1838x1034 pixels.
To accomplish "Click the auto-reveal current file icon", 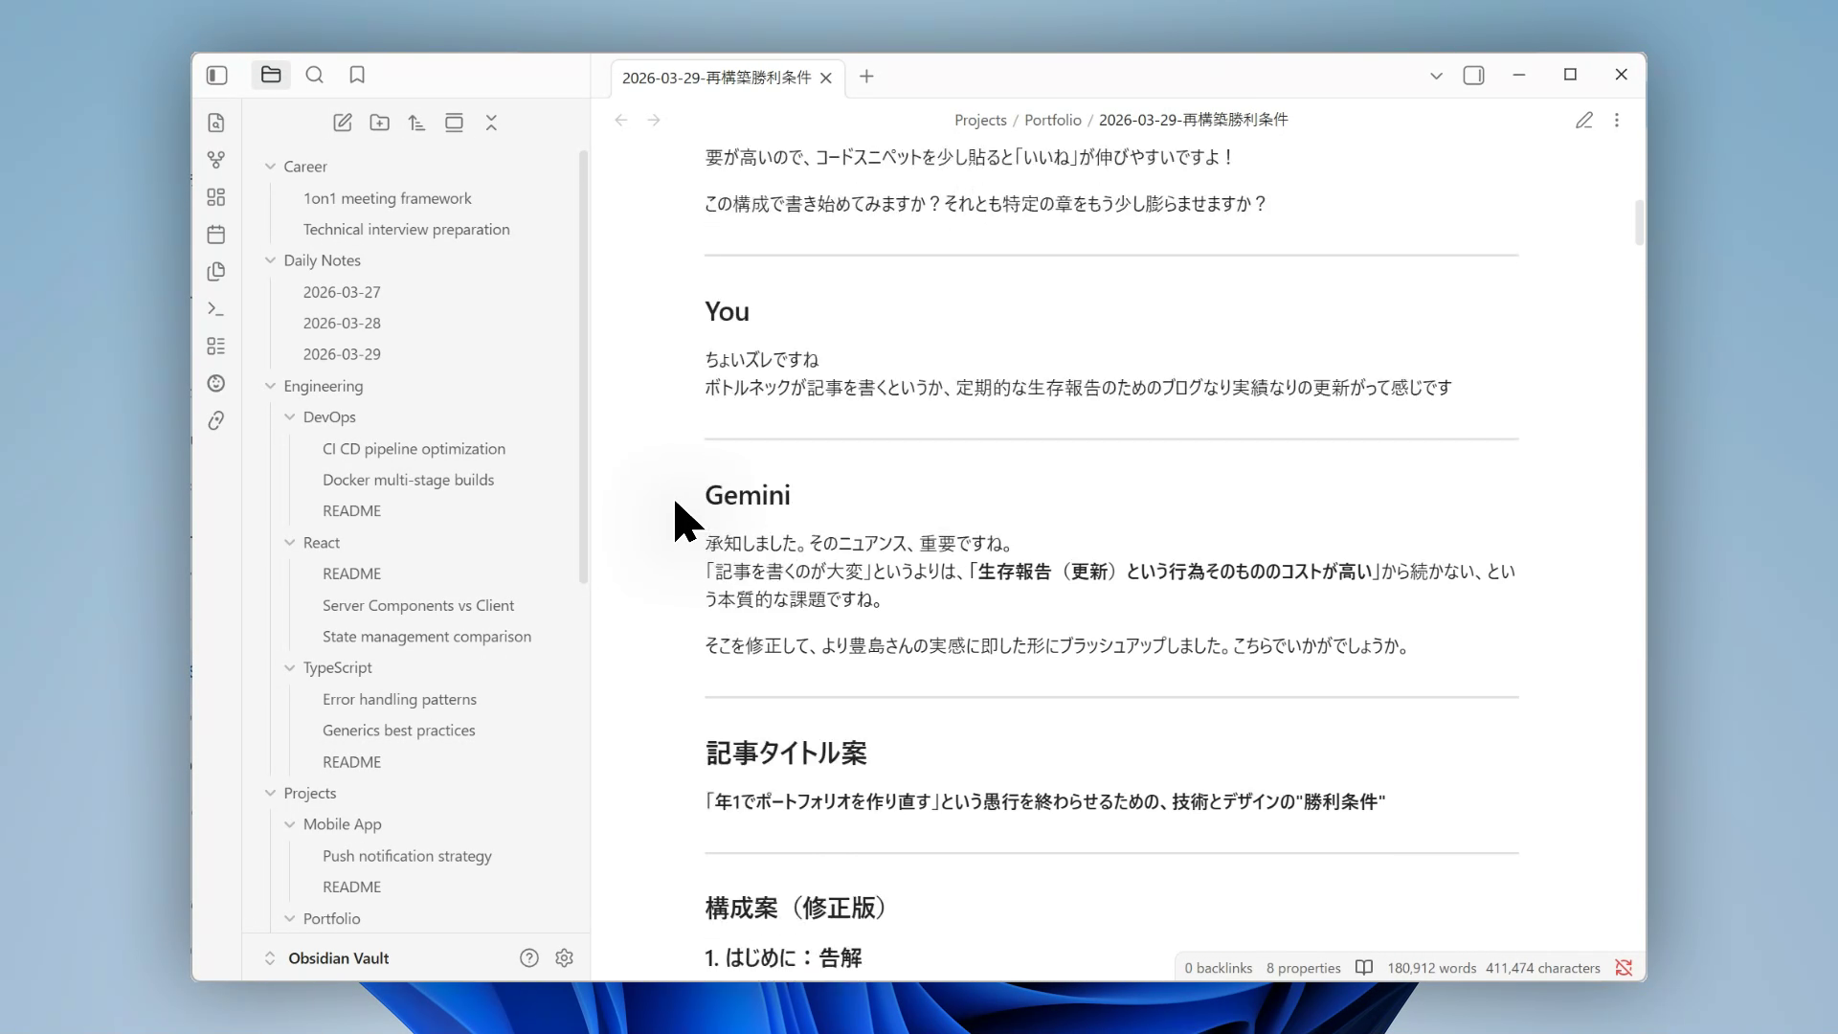I will (x=454, y=123).
